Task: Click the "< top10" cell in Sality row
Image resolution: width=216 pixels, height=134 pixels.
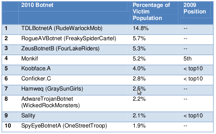Action: click(193, 115)
